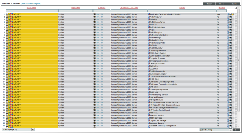This screenshot has height=133, width=242.
Task: Click the bar graph icon in the AvLic row
Action: point(10,30)
